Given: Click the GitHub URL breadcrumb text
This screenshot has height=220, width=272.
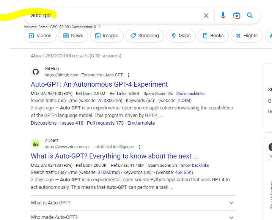Looking at the screenshot, I should pos(83,75).
